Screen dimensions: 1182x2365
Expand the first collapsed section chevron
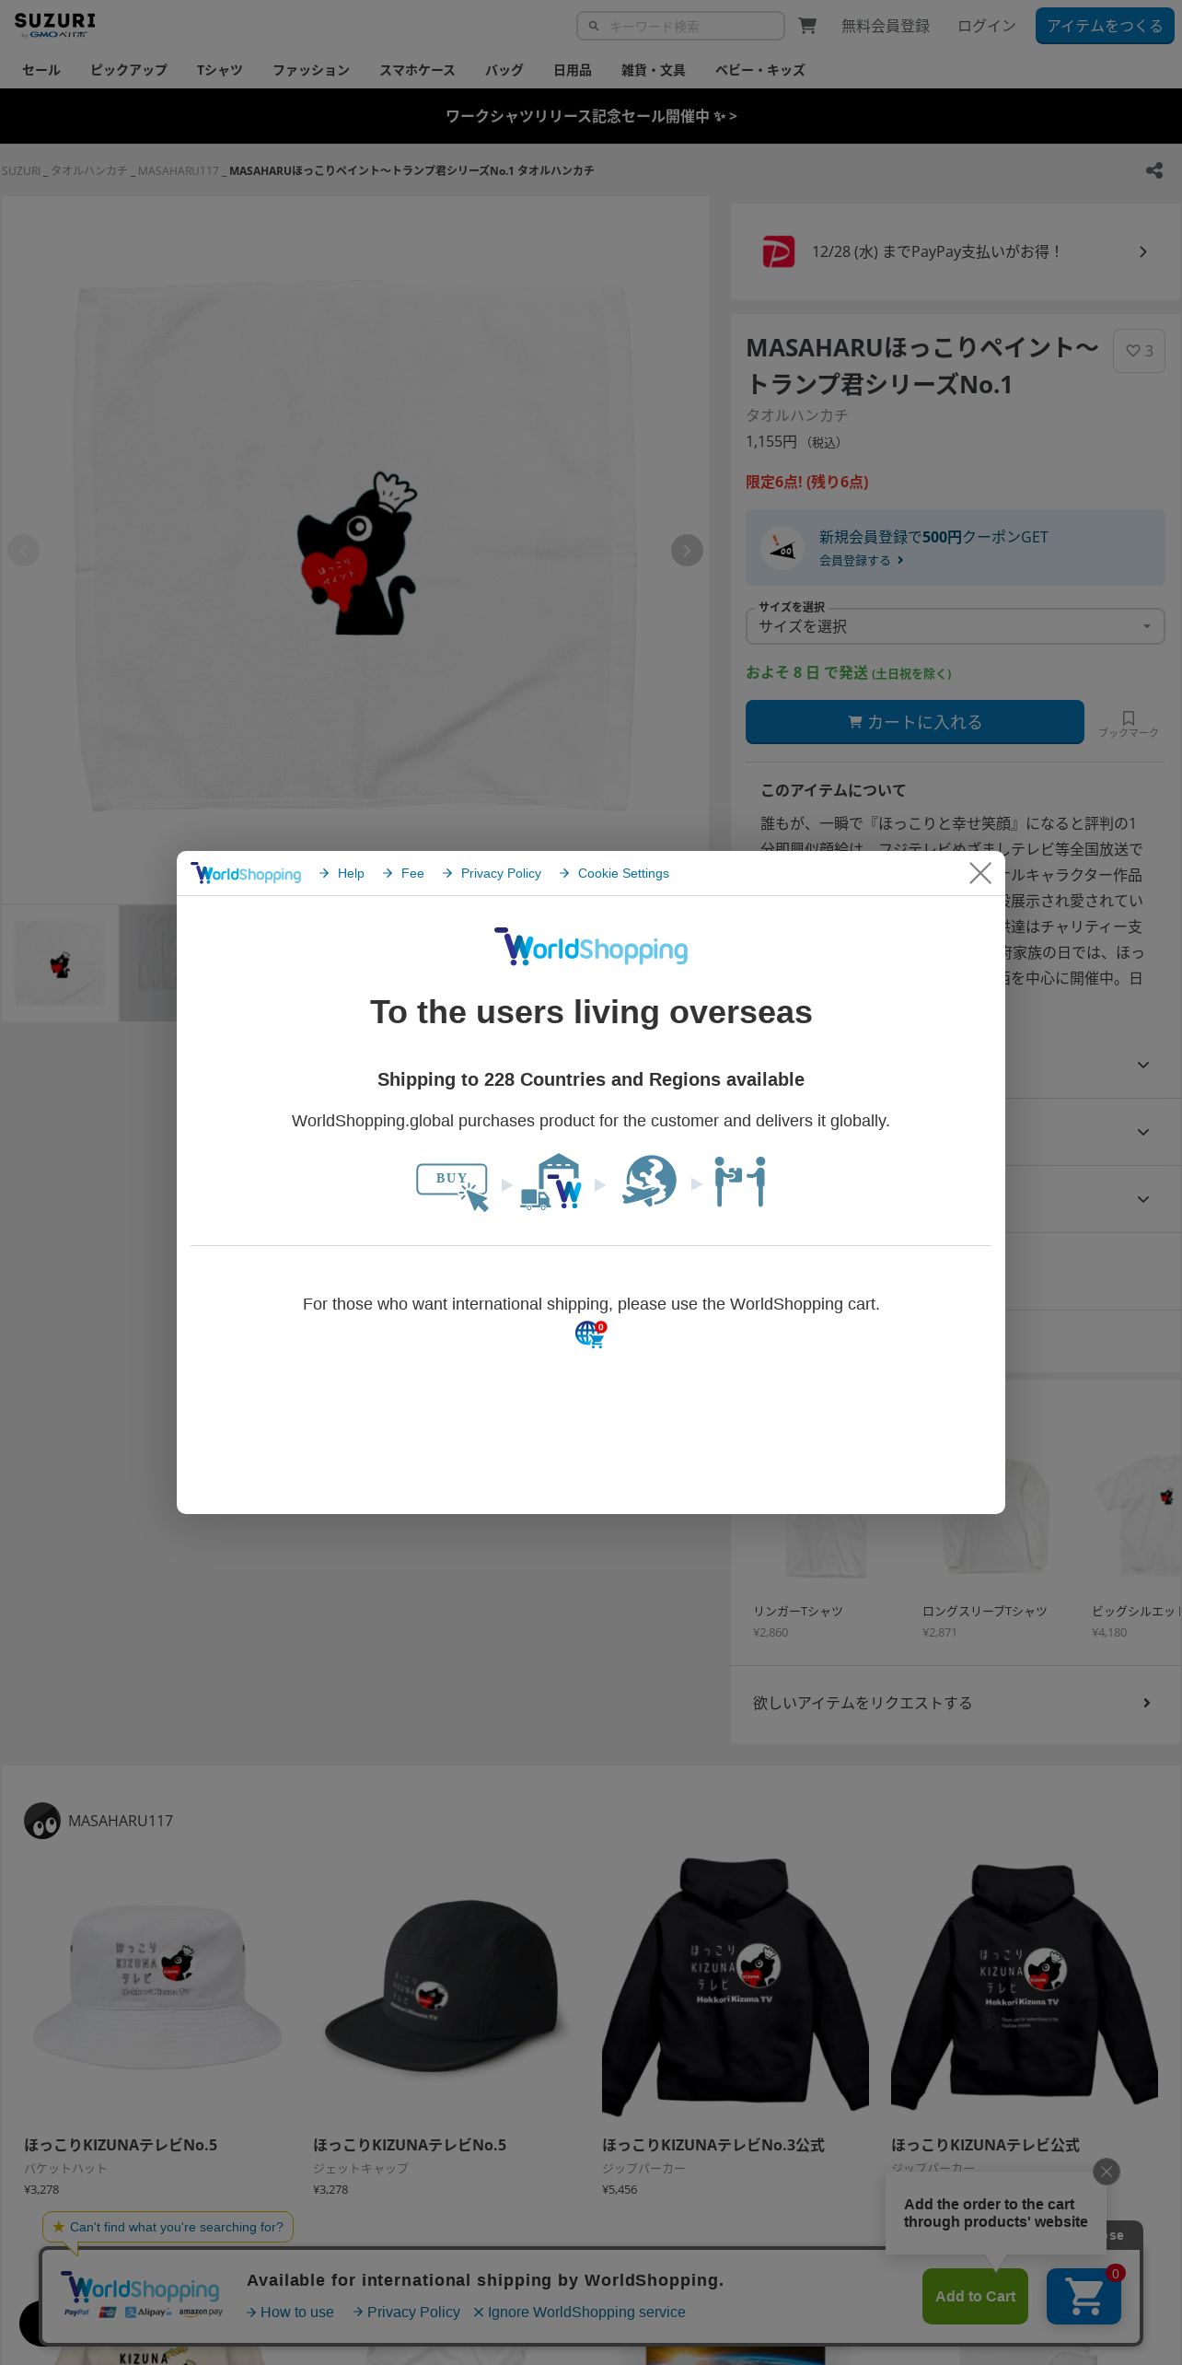click(1143, 1065)
